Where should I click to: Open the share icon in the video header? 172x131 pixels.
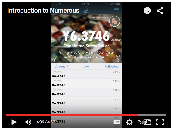(160, 11)
